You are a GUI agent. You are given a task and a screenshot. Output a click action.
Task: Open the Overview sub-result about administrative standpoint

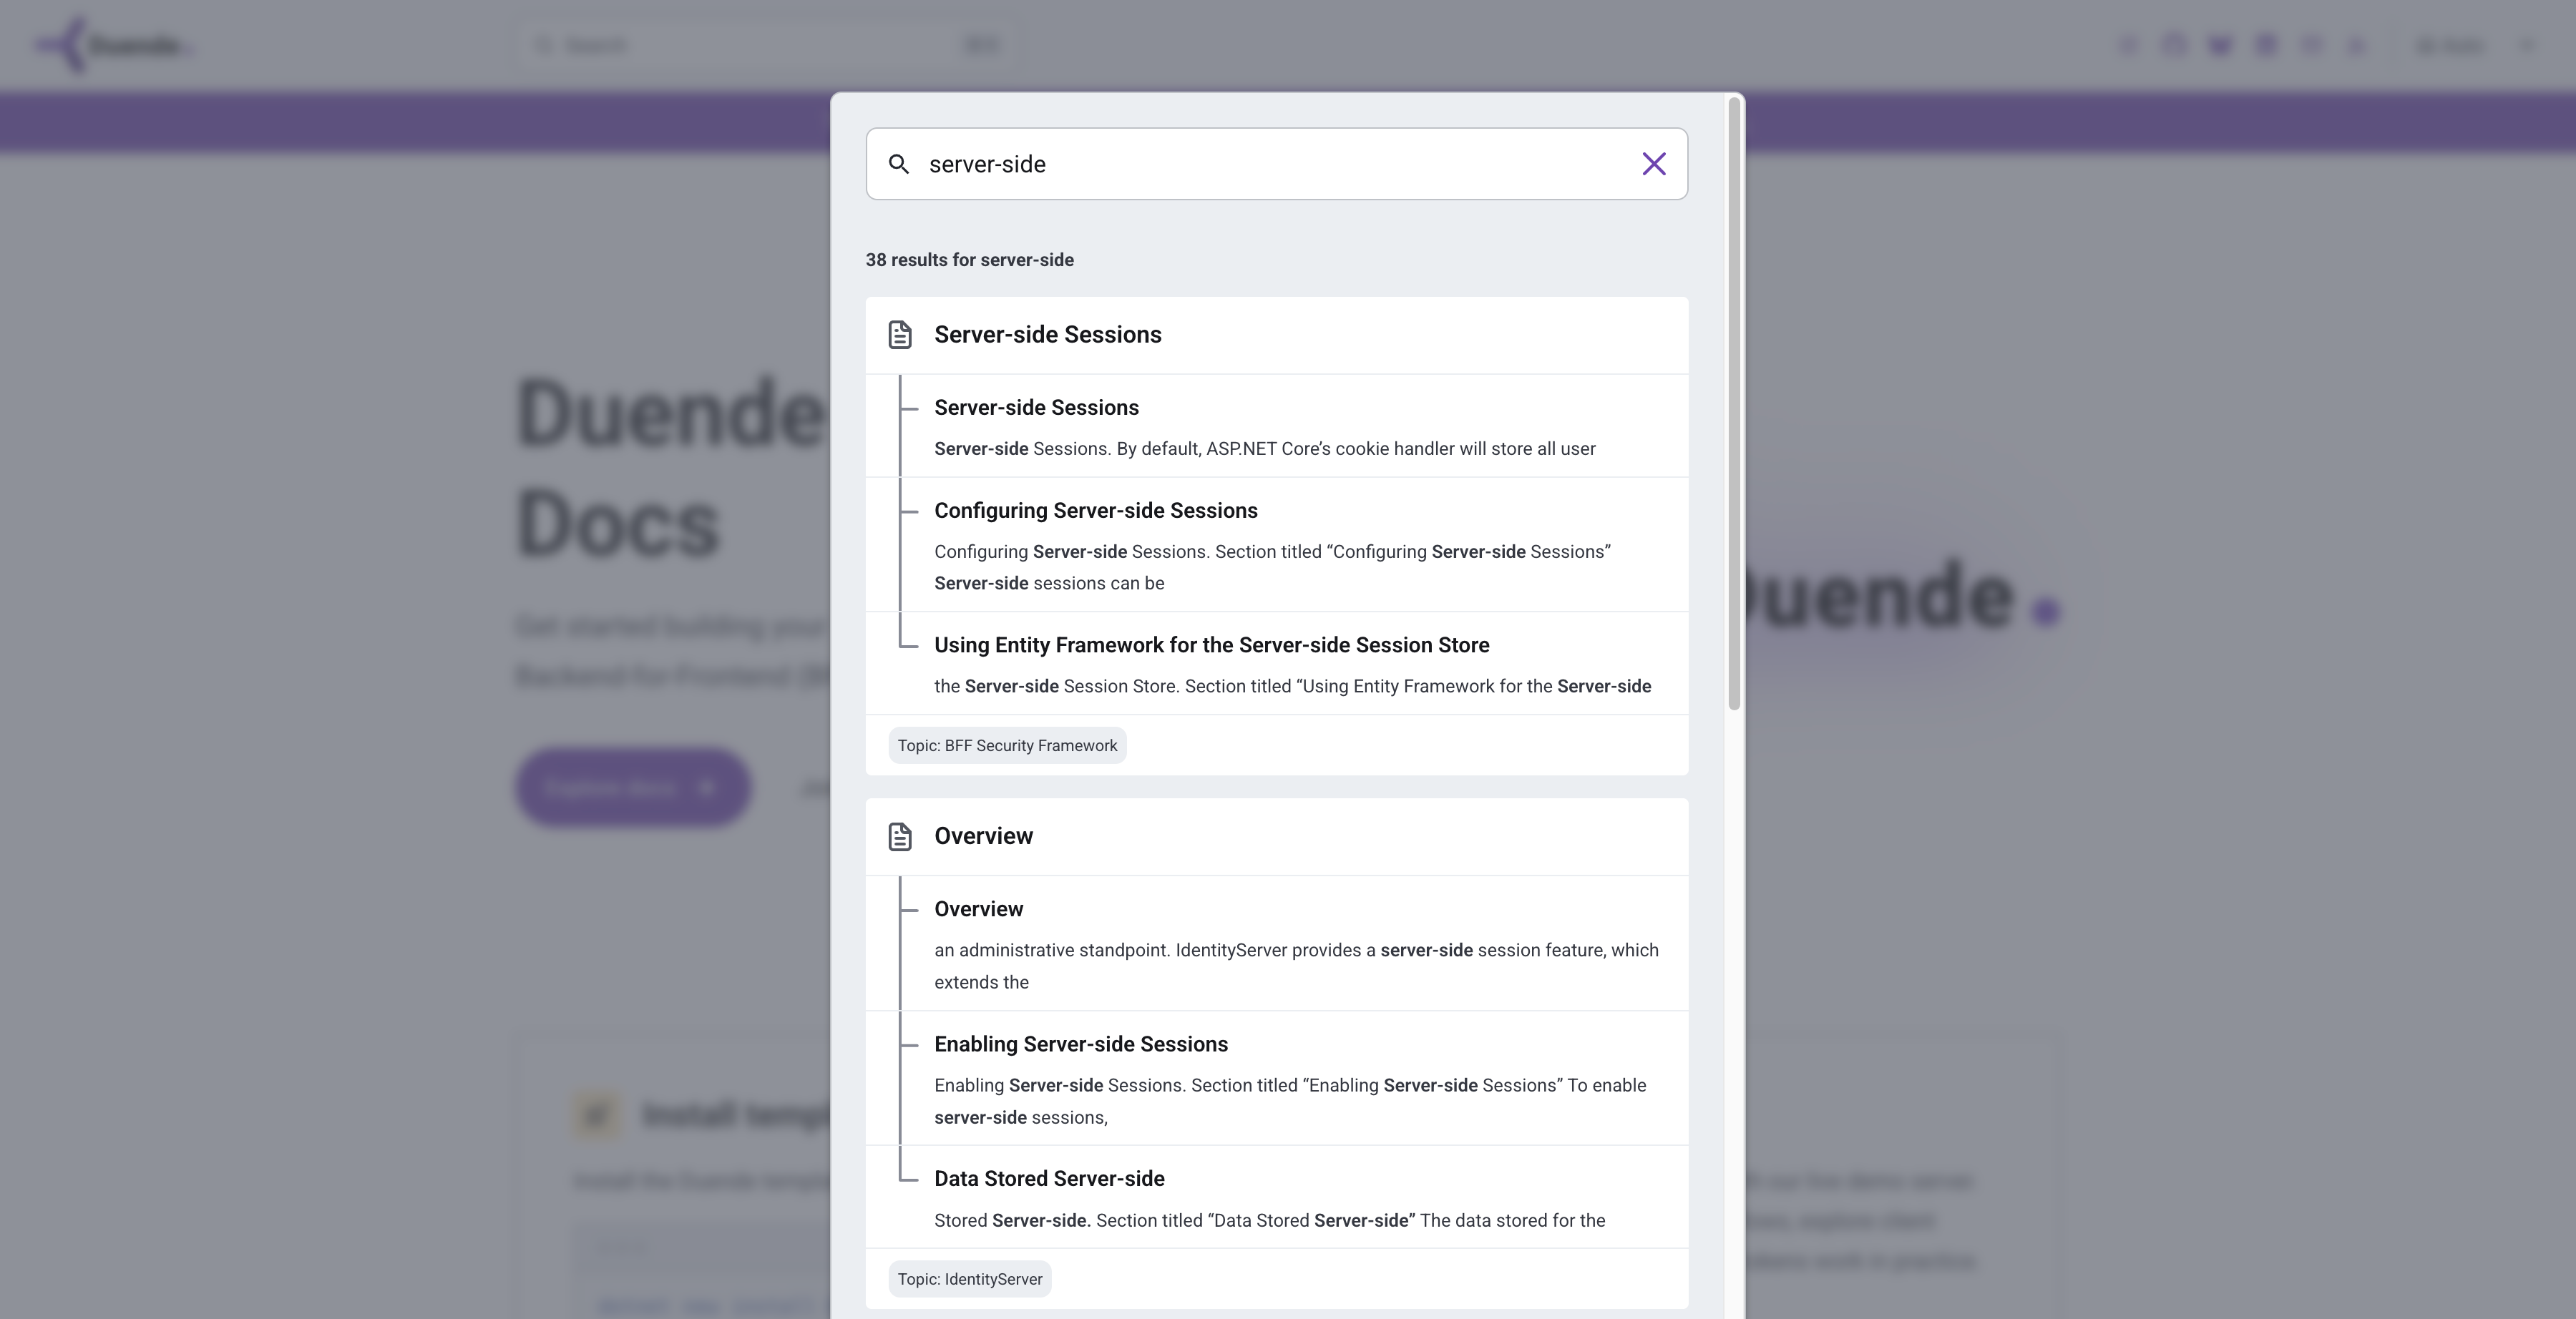[x=1276, y=944]
